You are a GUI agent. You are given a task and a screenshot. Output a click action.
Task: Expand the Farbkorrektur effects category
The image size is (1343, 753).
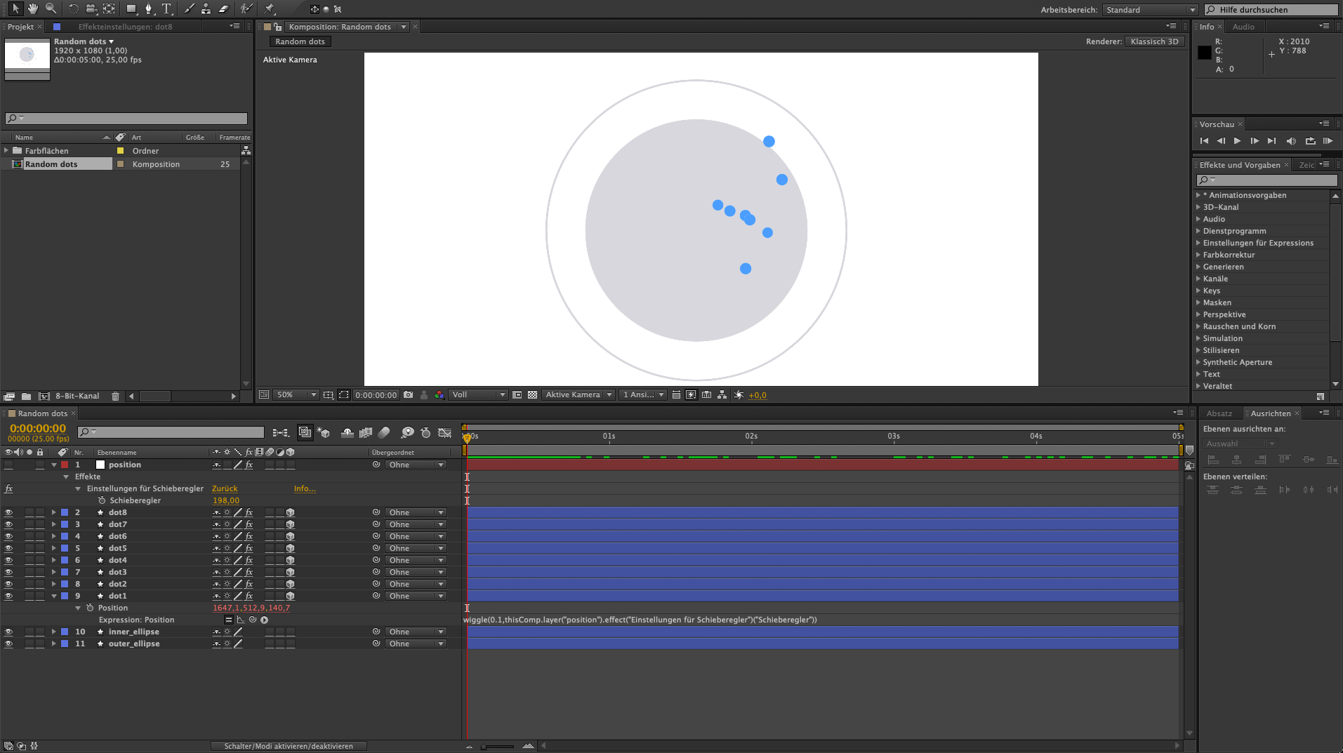[1198, 255]
